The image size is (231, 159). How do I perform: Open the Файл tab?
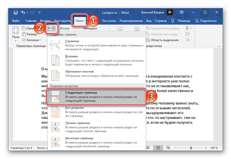[16, 21]
